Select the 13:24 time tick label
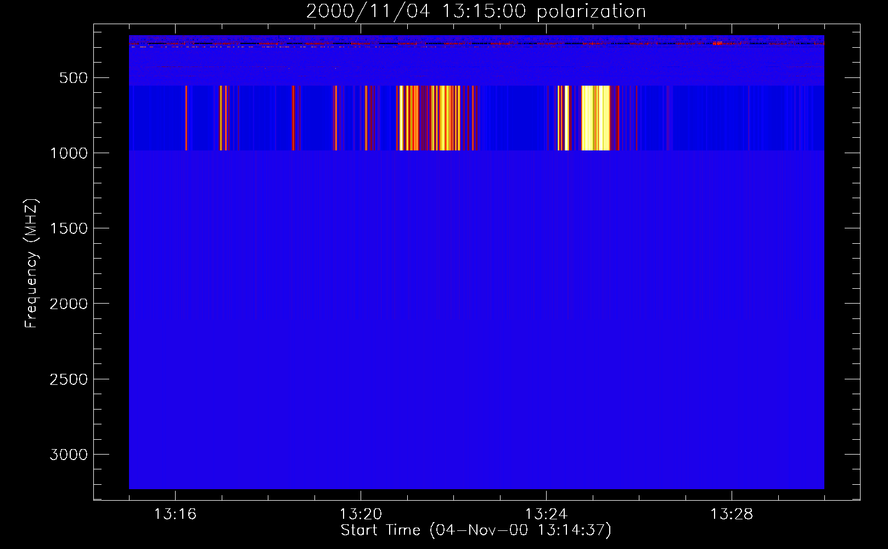Viewport: 888px width, 549px height. tap(546, 514)
